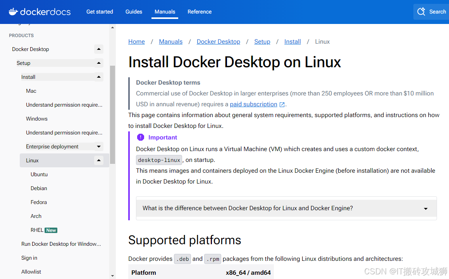Click the sidebar scroll down arrow

[112, 276]
